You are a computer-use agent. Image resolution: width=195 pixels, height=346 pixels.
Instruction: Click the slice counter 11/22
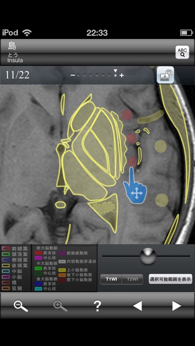click(x=17, y=75)
